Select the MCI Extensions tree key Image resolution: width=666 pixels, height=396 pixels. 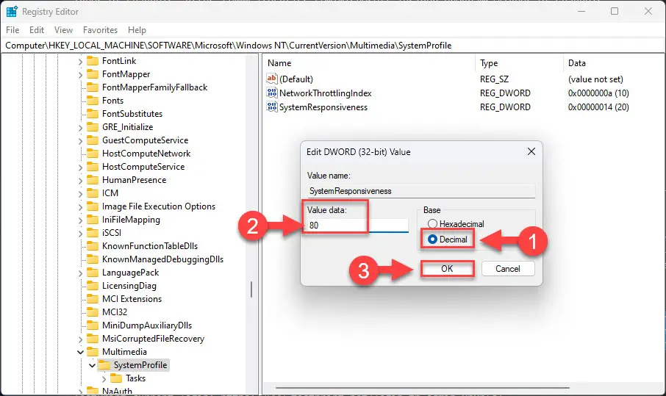132,299
